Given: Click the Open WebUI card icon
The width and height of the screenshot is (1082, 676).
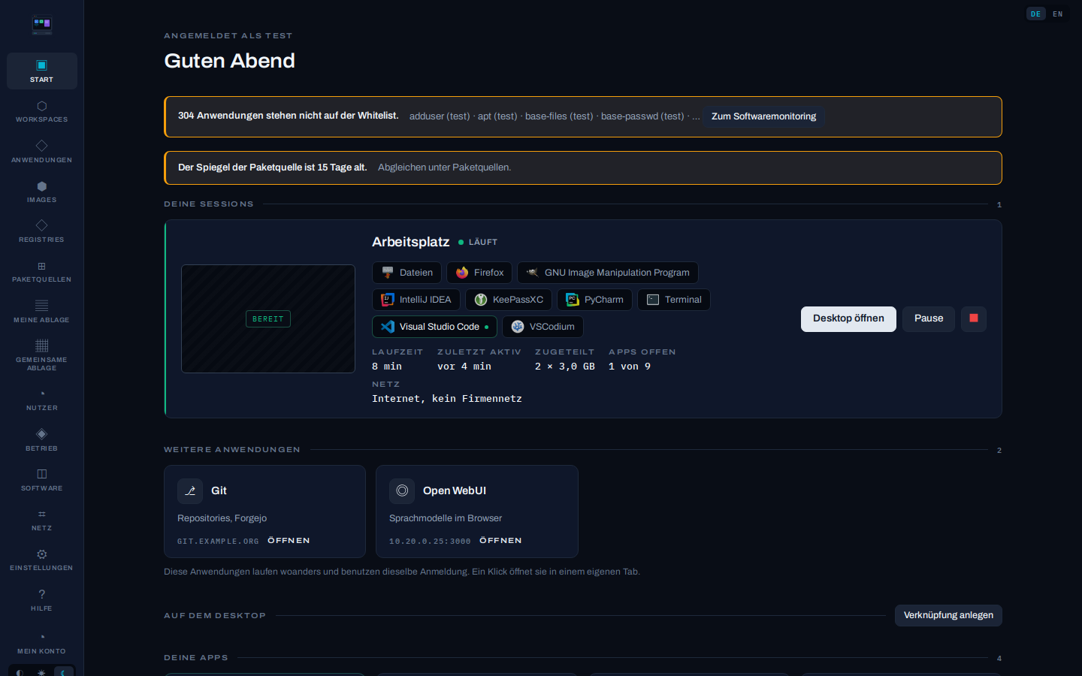Looking at the screenshot, I should pos(402,490).
